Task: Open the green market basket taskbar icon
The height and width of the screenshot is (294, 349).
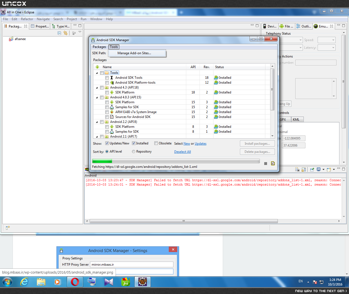Action: [126, 282]
